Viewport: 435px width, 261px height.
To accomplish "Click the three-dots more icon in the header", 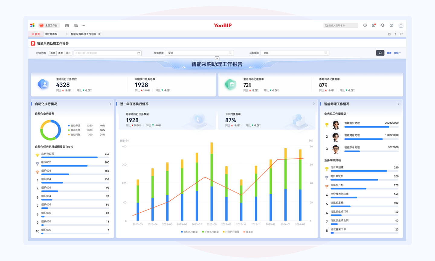I will [x=83, y=26].
